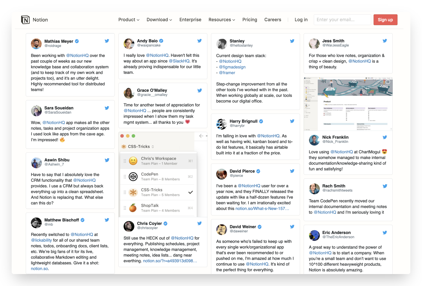The height and width of the screenshot is (286, 422).
Task: Open Twitter bird on Sara Soueidan's tweet
Action: (x=107, y=108)
